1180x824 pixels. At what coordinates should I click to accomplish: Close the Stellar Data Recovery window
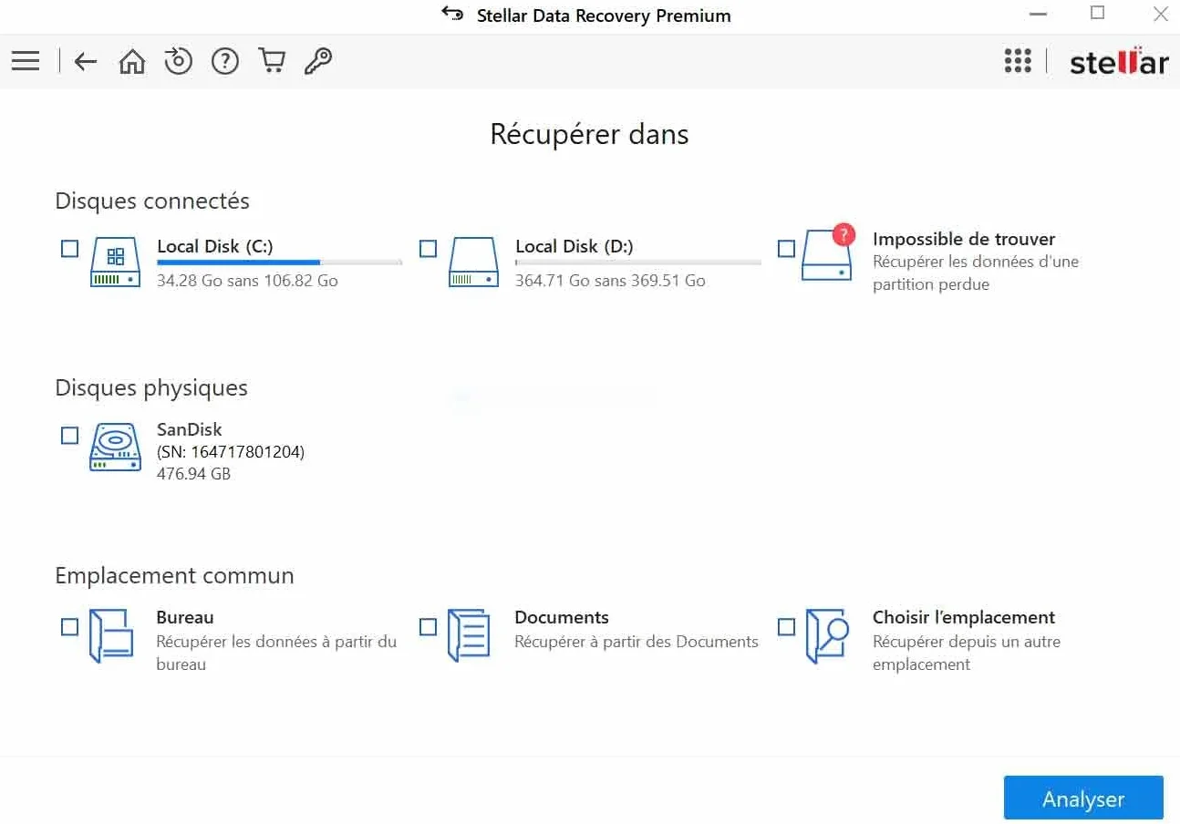coord(1160,14)
